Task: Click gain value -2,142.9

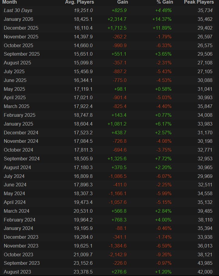Action: coord(117,255)
